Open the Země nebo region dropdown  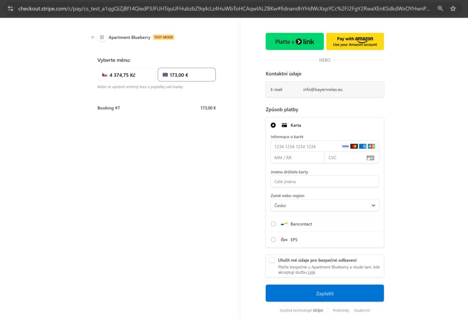tap(324, 205)
